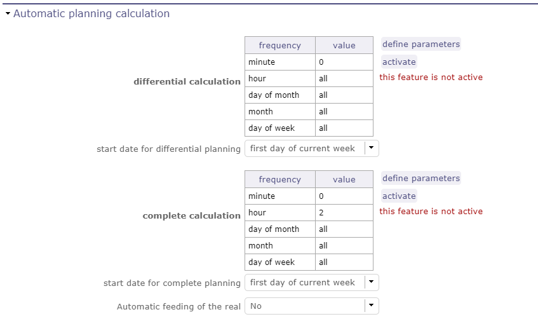Click differential calculation hour value cell

344,79
